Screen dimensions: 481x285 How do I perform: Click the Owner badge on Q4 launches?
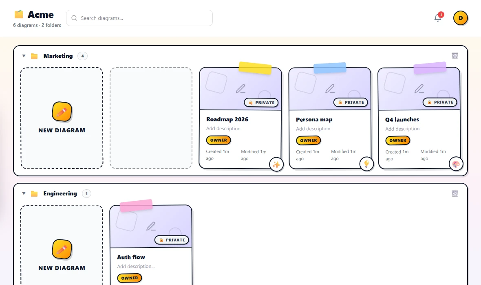point(397,140)
